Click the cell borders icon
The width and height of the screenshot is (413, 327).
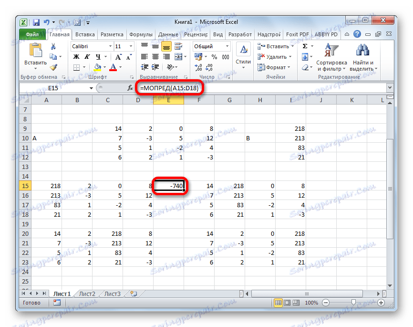tap(76, 67)
